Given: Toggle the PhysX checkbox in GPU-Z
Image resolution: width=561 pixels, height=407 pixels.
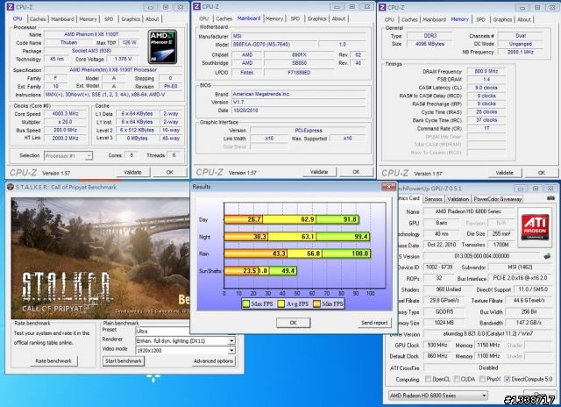Looking at the screenshot, I should 482,379.
